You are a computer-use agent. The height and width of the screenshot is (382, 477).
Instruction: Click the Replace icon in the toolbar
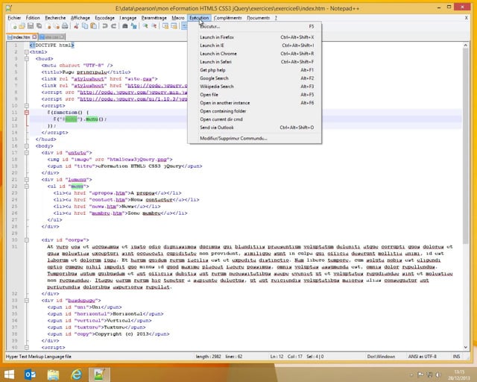(x=133, y=26)
